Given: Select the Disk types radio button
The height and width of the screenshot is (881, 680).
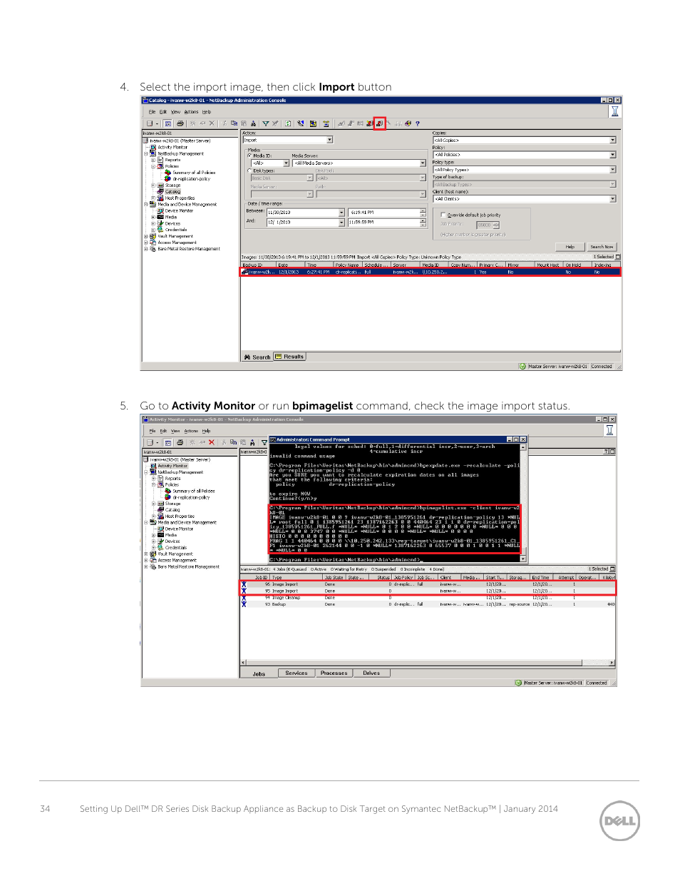Looking at the screenshot, I should coord(249,170).
